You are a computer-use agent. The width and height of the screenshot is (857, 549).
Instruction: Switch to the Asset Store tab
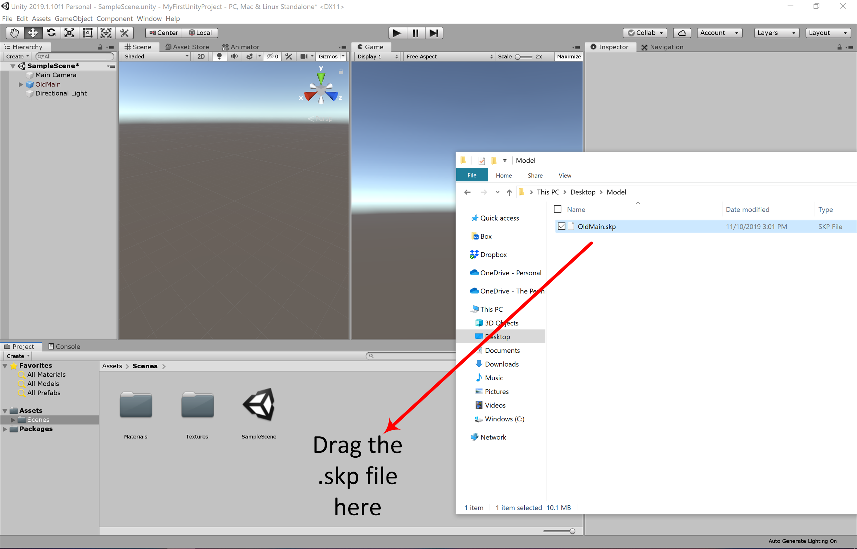click(187, 47)
